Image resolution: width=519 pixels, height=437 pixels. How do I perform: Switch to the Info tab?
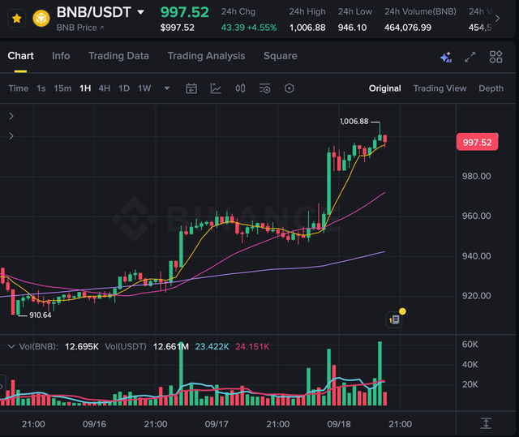(61, 56)
